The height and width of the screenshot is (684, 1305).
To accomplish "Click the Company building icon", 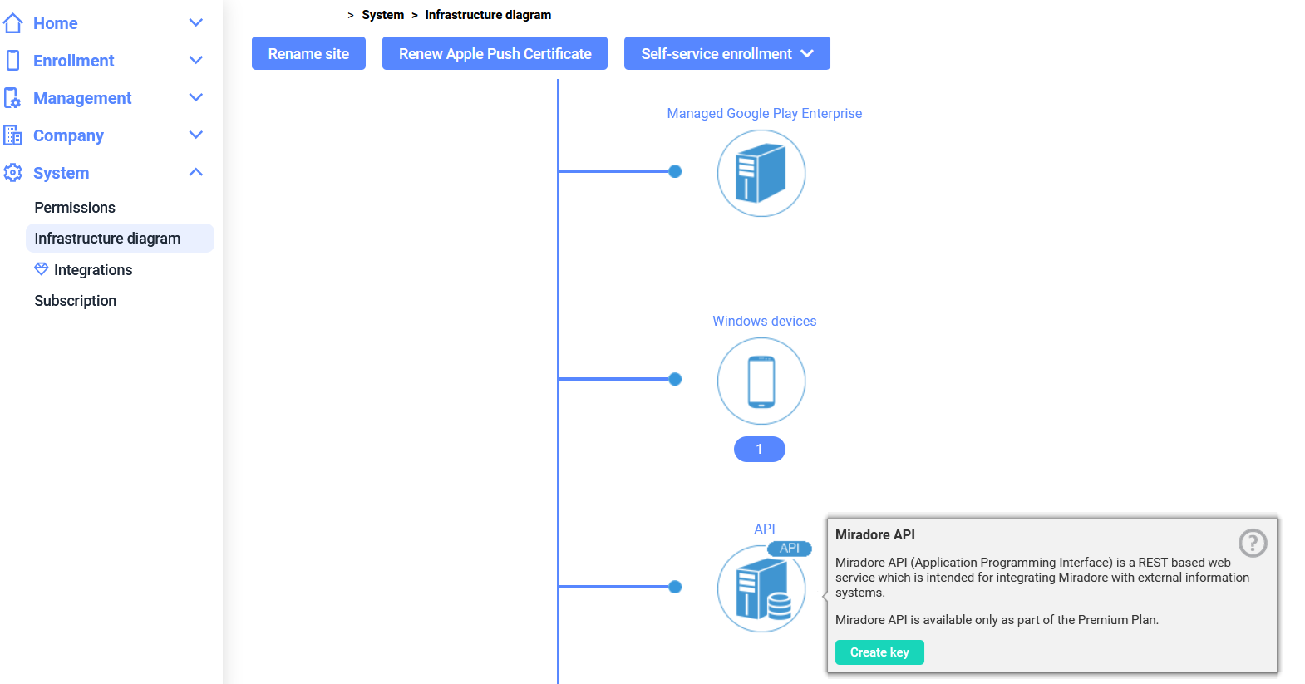I will (x=12, y=135).
